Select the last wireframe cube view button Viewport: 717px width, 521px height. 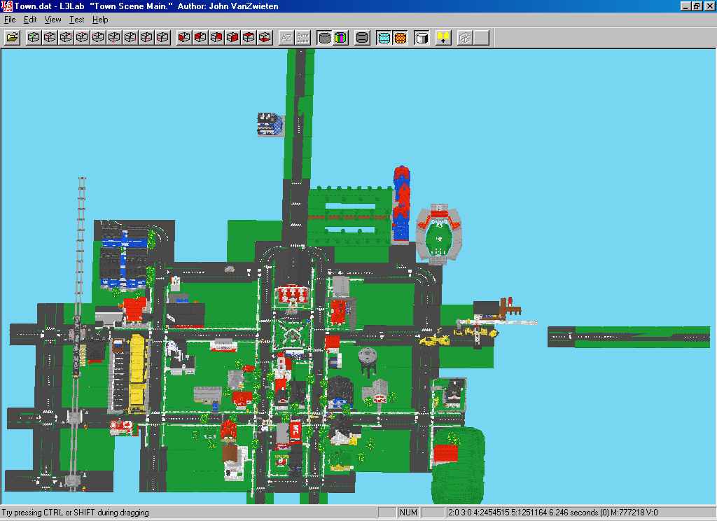coord(162,38)
